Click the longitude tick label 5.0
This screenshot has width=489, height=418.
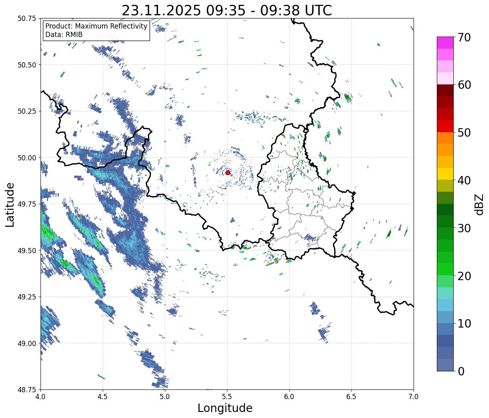point(165,397)
